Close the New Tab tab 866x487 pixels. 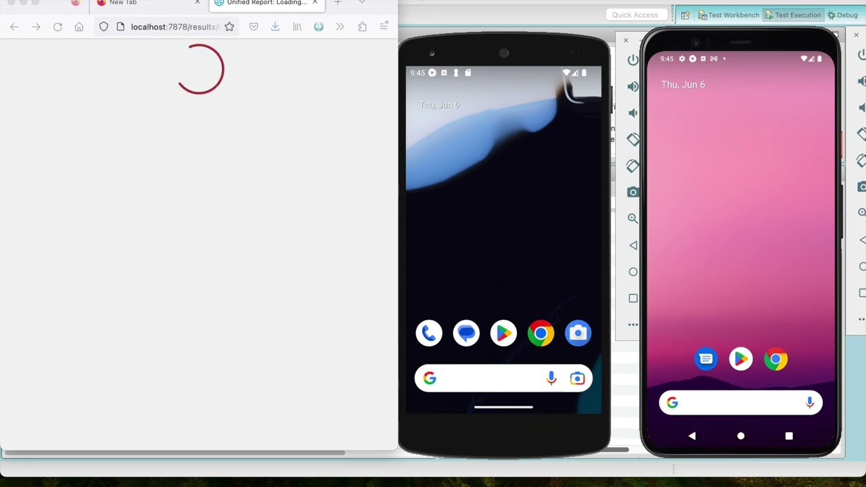(x=198, y=3)
